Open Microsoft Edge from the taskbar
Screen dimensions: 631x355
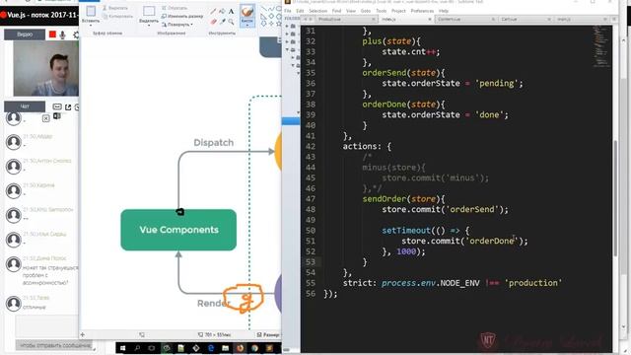click(x=211, y=348)
